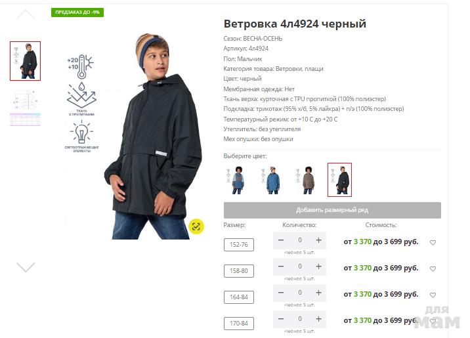Choose the blue jacket color variant

pyautogui.click(x=271, y=180)
